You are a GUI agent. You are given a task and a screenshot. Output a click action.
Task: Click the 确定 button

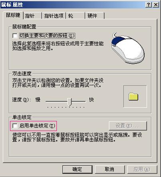click(x=77, y=169)
